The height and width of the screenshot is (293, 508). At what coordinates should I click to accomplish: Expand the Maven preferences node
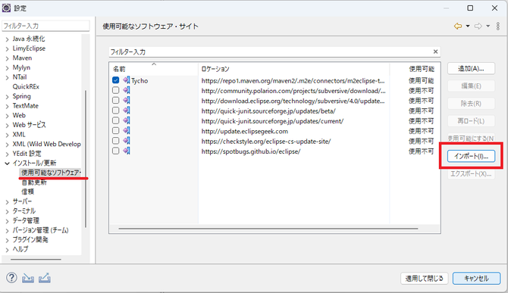click(7, 58)
